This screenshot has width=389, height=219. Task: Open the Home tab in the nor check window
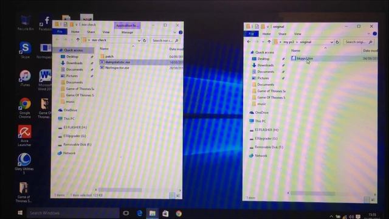(x=75, y=32)
